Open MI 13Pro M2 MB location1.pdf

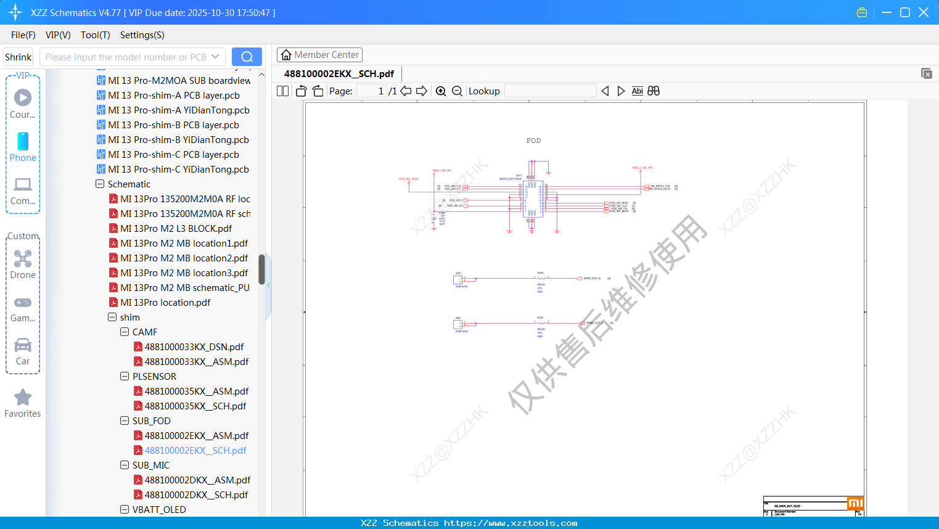[179, 243]
